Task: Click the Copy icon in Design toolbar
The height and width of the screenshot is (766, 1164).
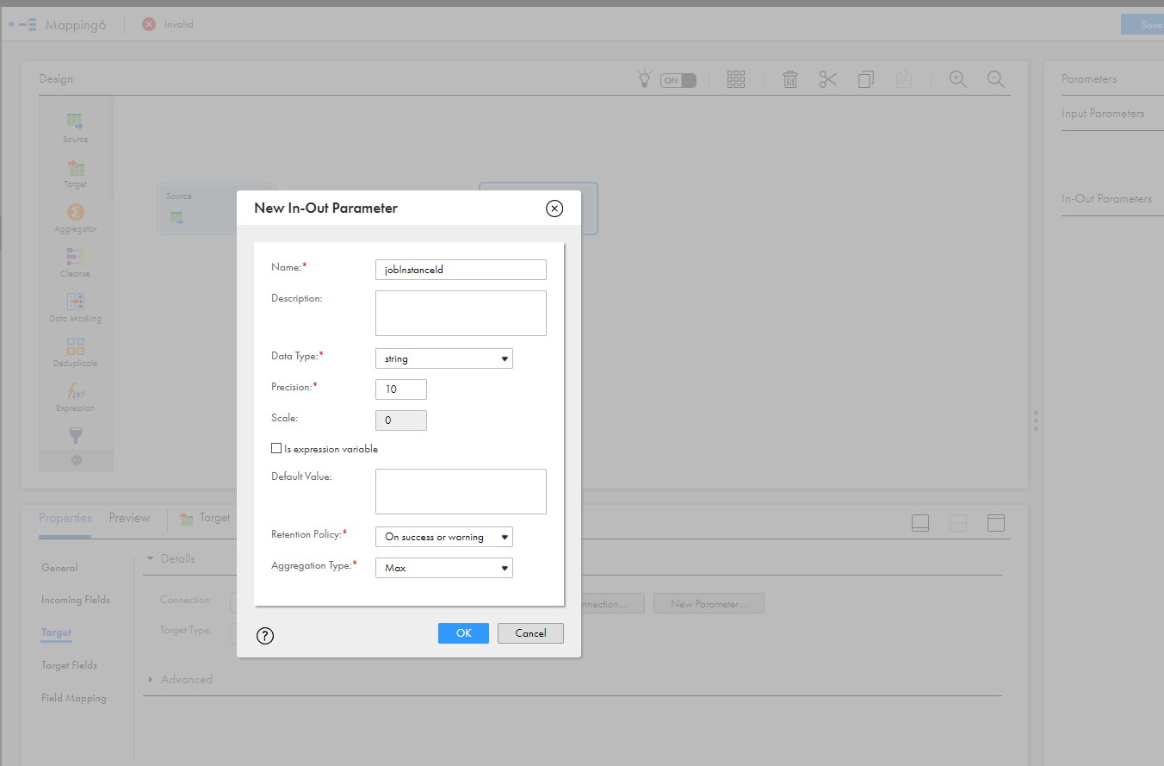Action: click(x=866, y=79)
